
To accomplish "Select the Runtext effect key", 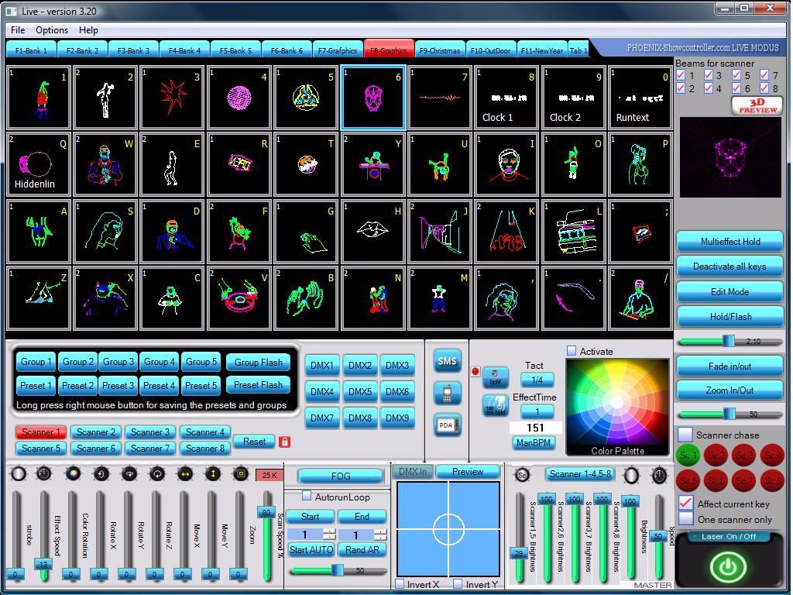I will [x=640, y=97].
